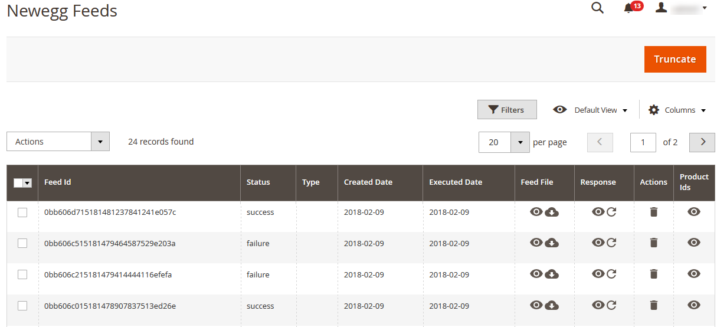Delete feed 0bb606c015181478907837513ed26e with trash icon

pos(654,305)
